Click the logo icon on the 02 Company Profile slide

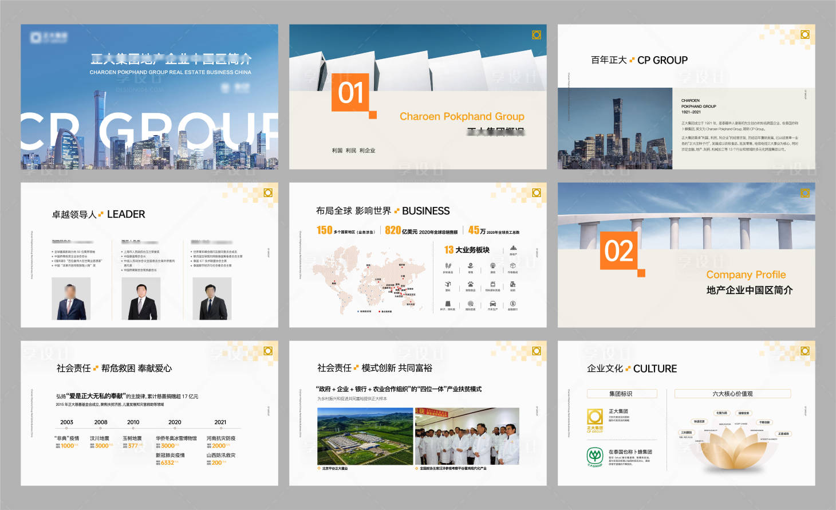point(805,193)
